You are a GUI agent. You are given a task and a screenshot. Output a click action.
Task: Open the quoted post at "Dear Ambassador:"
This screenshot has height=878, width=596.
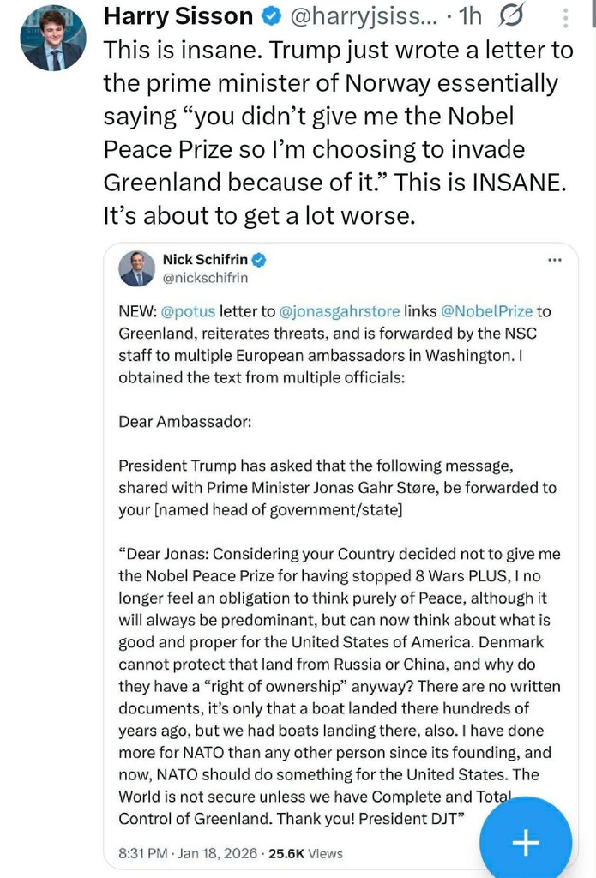point(184,421)
